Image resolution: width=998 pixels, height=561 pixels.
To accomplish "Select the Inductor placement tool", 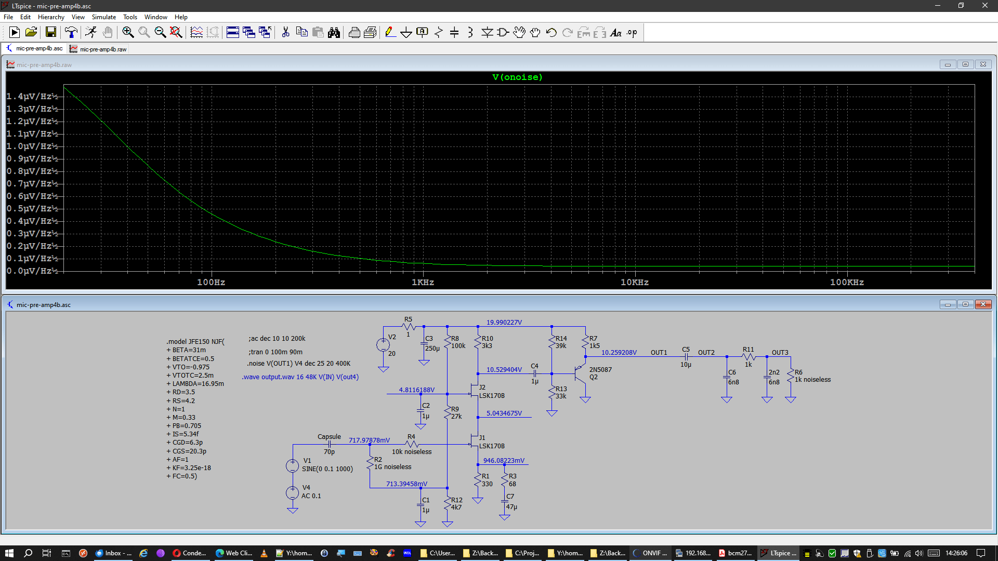I will pos(470,32).
